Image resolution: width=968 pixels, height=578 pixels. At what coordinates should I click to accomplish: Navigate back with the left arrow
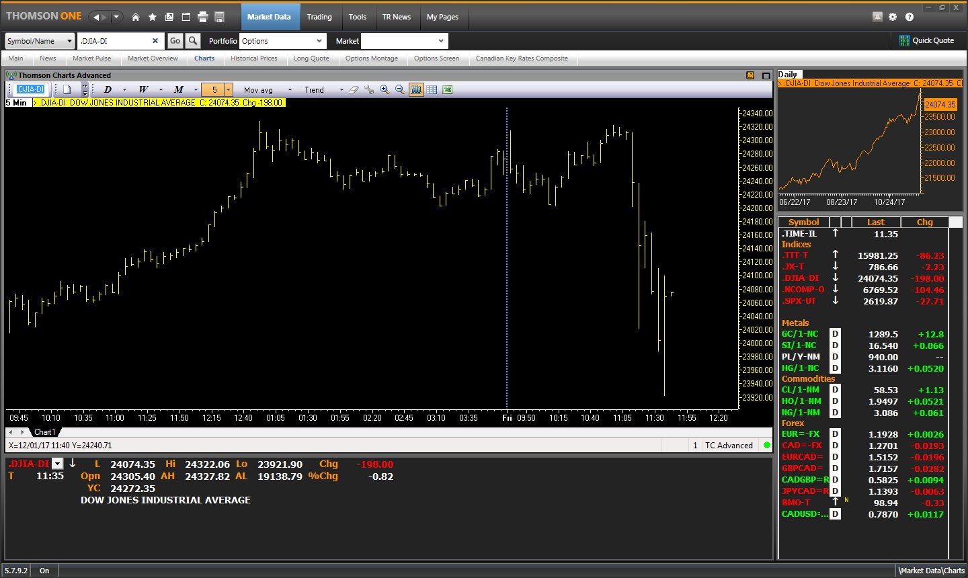pos(96,17)
